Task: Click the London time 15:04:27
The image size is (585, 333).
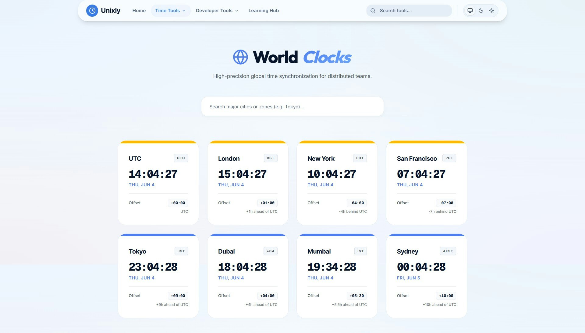Action: point(242,174)
